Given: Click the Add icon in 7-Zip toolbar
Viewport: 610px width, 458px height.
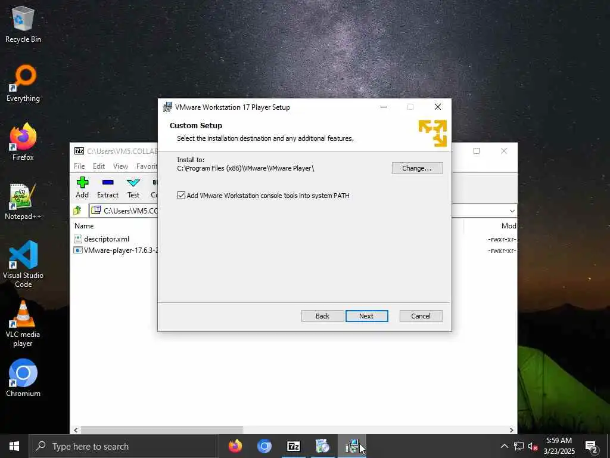Looking at the screenshot, I should [x=82, y=187].
